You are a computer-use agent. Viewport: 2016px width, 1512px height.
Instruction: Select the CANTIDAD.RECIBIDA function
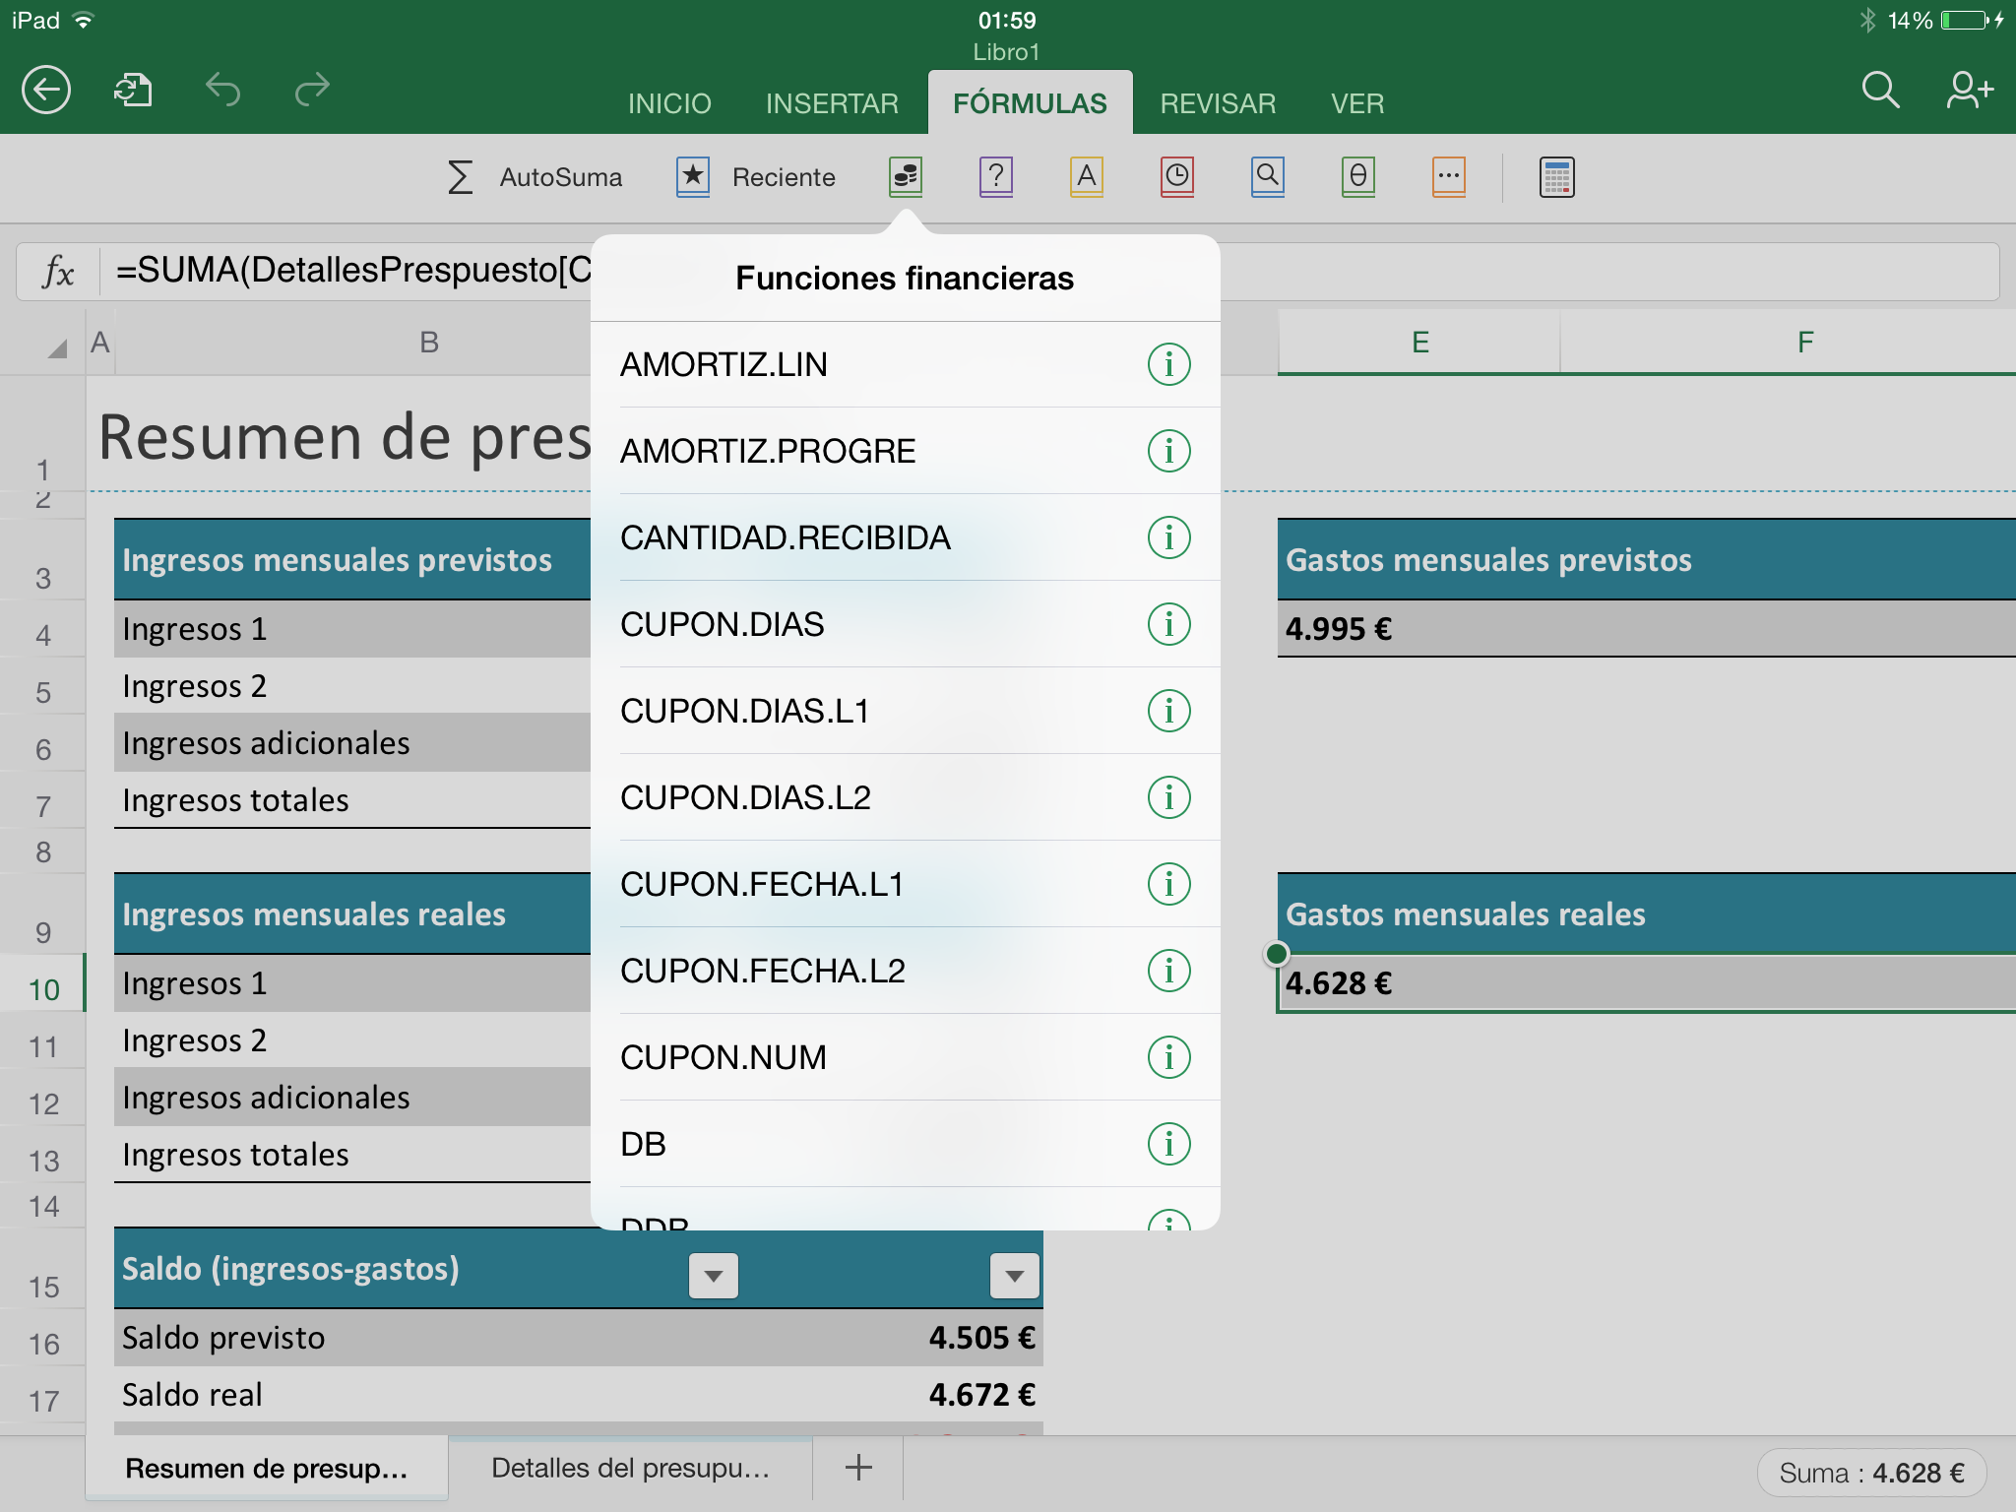(x=785, y=537)
